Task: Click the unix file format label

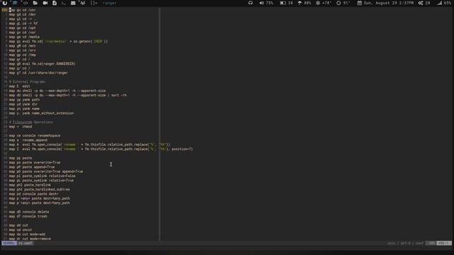Action: point(391,243)
